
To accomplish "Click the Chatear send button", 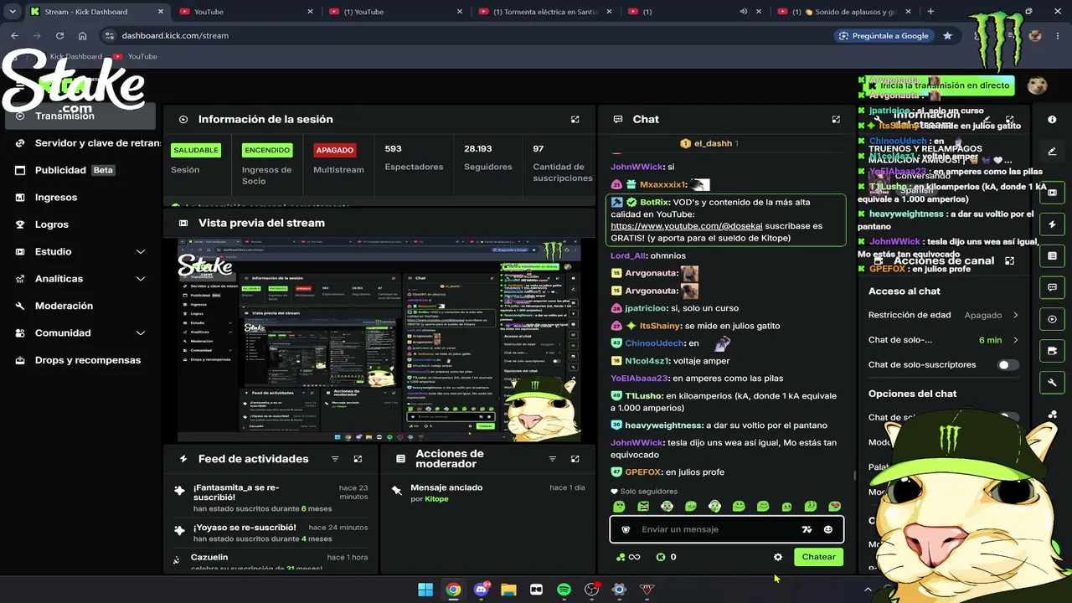I will [x=818, y=557].
